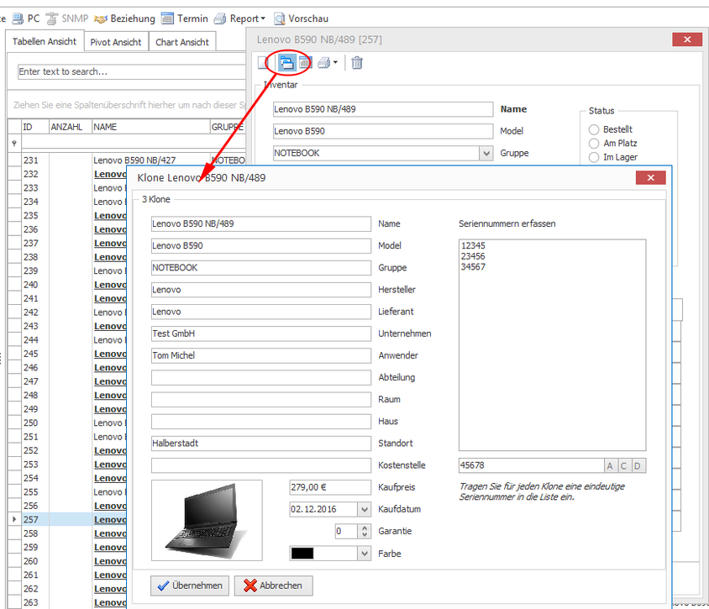This screenshot has width=709, height=609.
Task: Select the Am Platz status option
Action: pyautogui.click(x=594, y=144)
